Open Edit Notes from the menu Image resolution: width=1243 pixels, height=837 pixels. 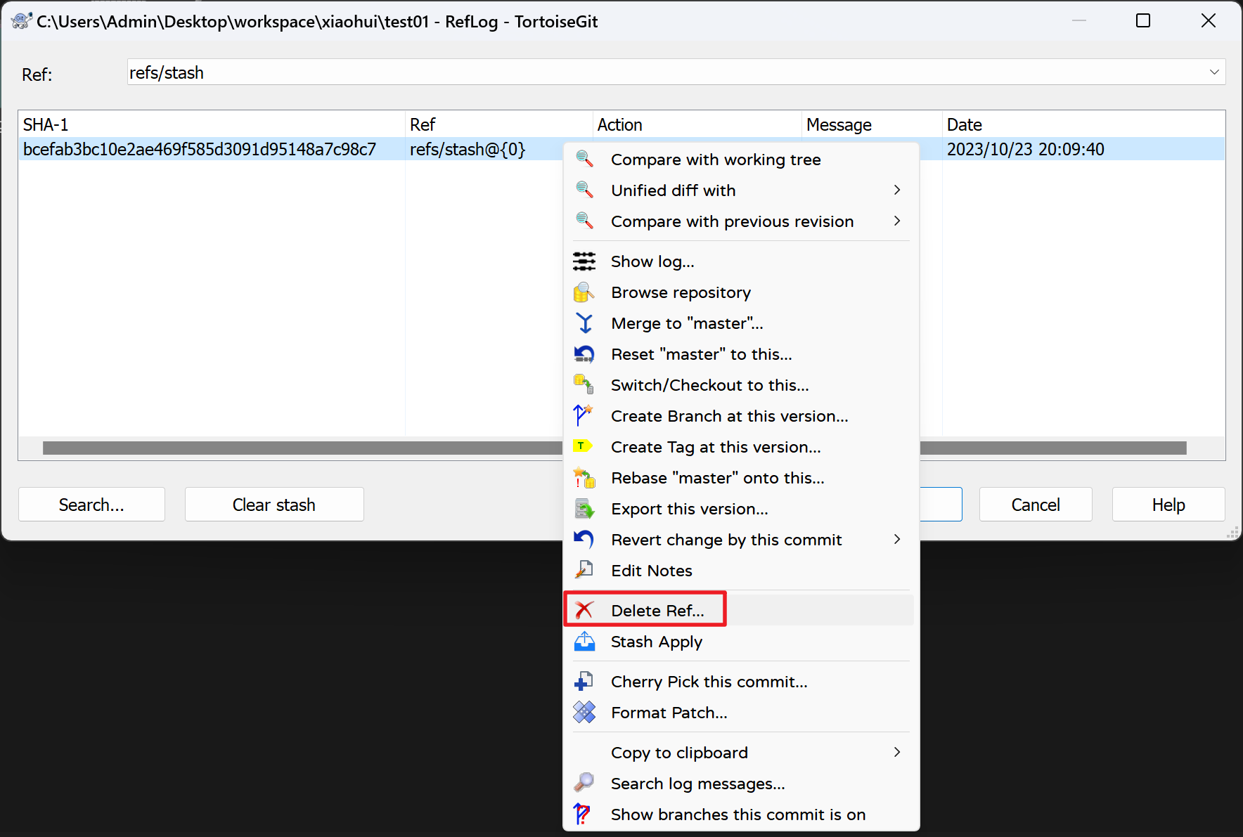point(742,571)
